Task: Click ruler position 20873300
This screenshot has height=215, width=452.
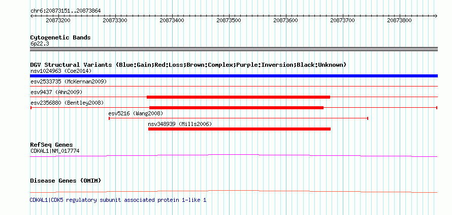Action: tap(115, 20)
